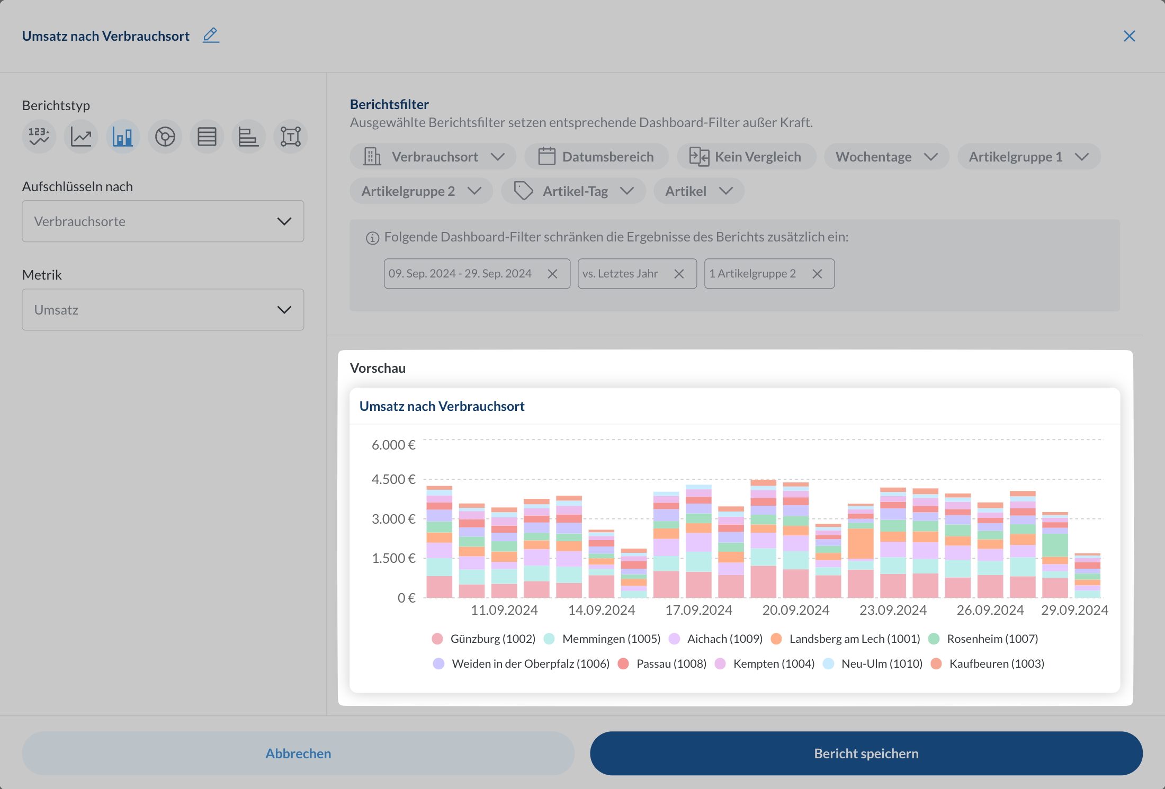This screenshot has height=789, width=1165.
Task: Open the Datumsbereich filter
Action: tap(596, 157)
